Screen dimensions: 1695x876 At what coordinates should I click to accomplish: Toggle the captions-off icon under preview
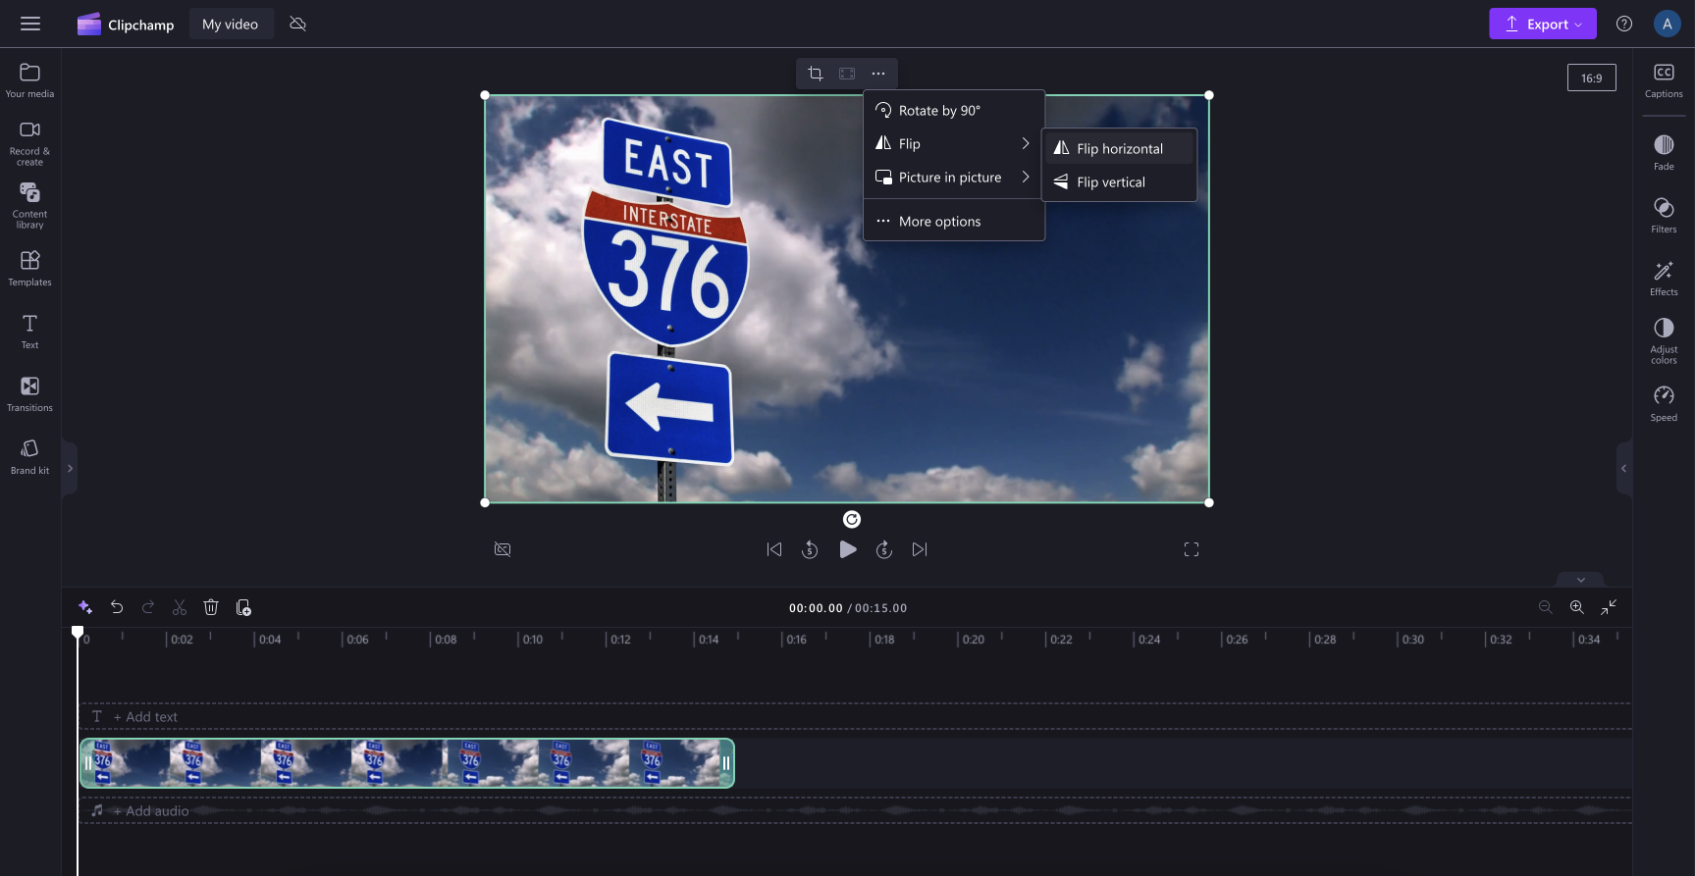click(x=503, y=549)
